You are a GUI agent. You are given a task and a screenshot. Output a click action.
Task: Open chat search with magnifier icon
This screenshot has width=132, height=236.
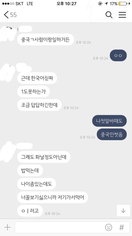(x=109, y=15)
